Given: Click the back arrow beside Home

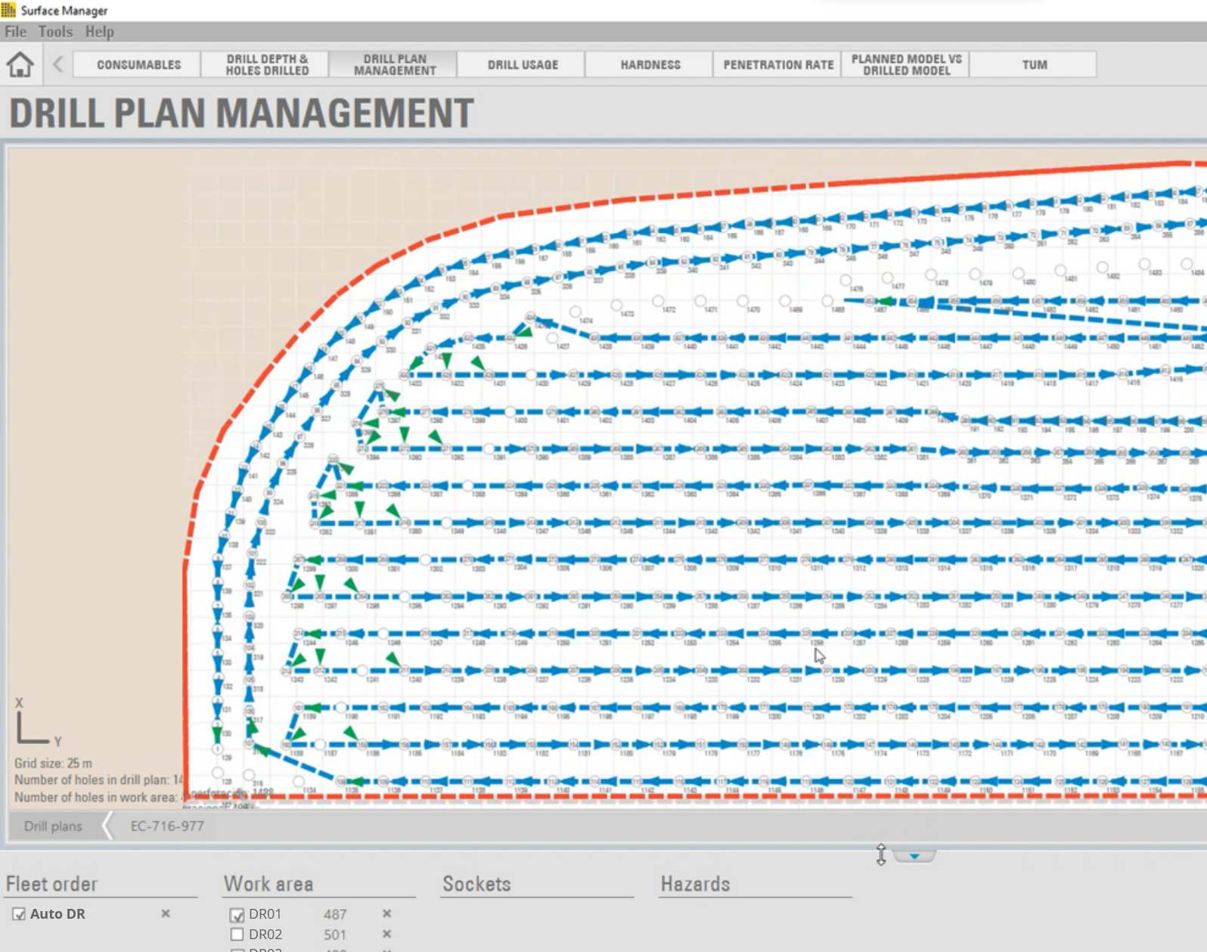Looking at the screenshot, I should coord(58,64).
